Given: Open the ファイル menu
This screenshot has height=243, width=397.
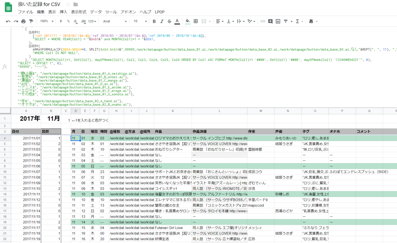Looking at the screenshot, I should tap(25, 12).
